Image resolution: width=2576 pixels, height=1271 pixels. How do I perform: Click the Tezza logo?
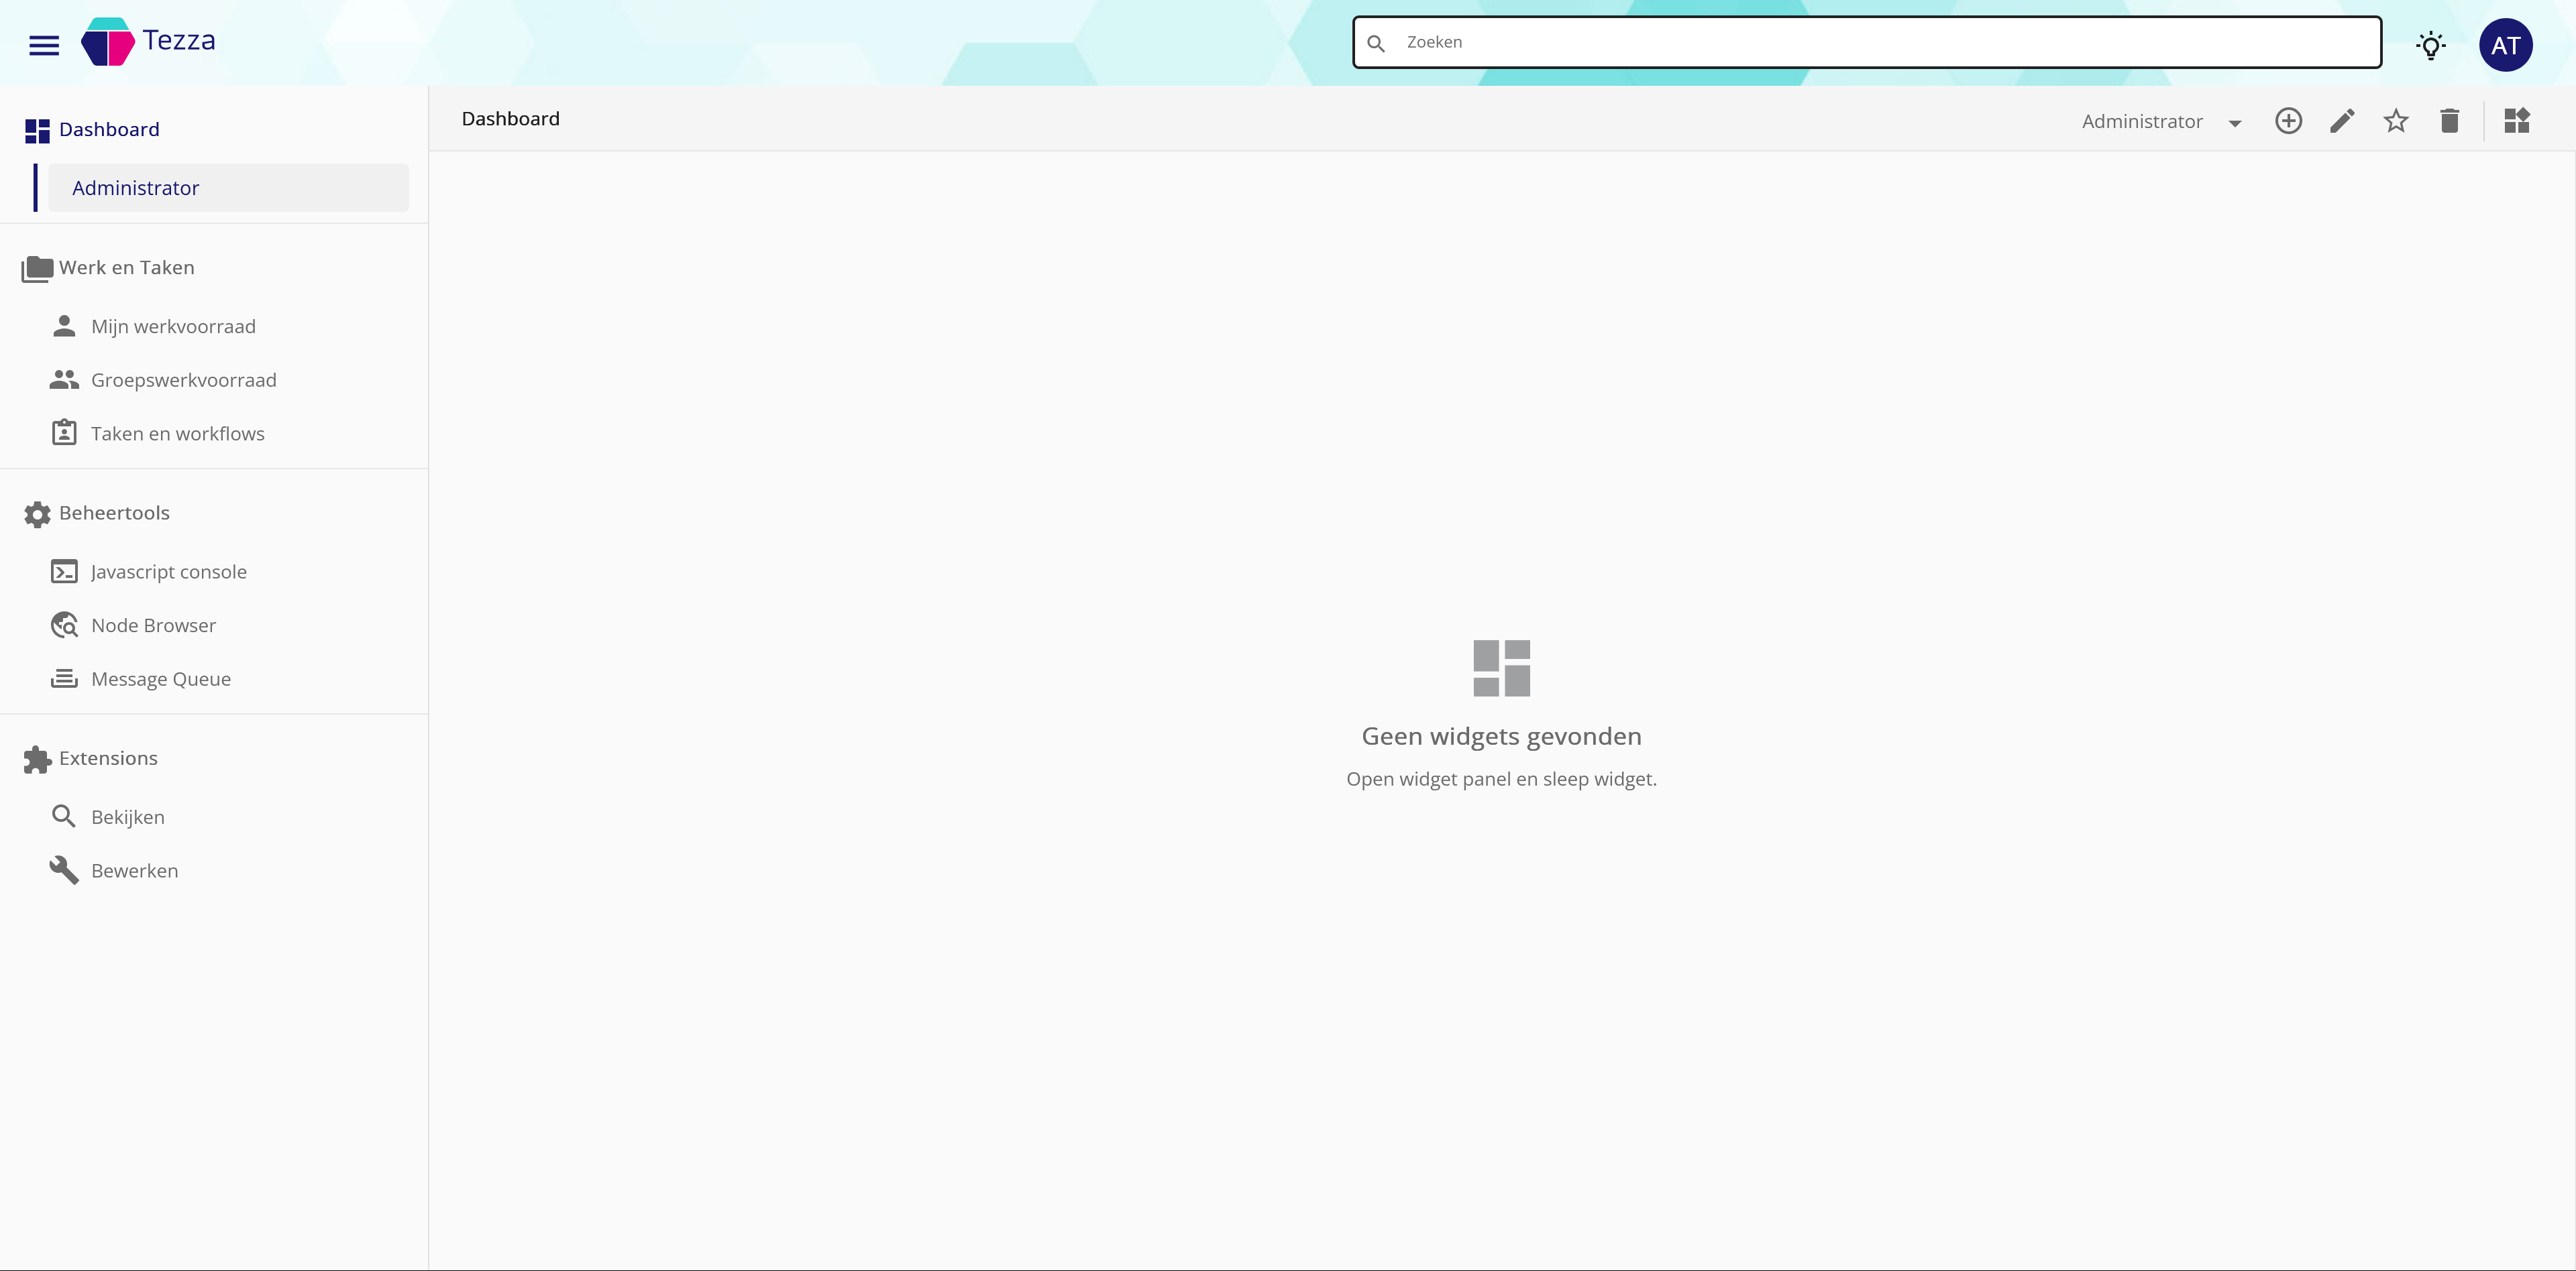[x=149, y=42]
